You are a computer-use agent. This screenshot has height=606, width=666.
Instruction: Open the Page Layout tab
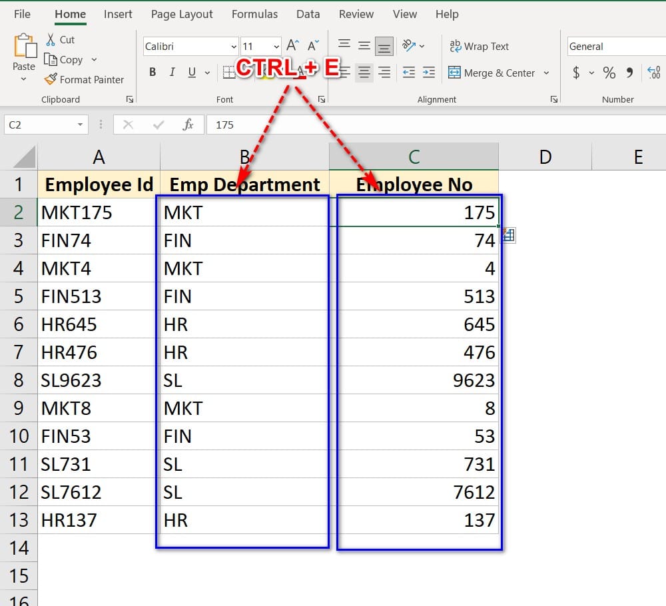pos(182,14)
